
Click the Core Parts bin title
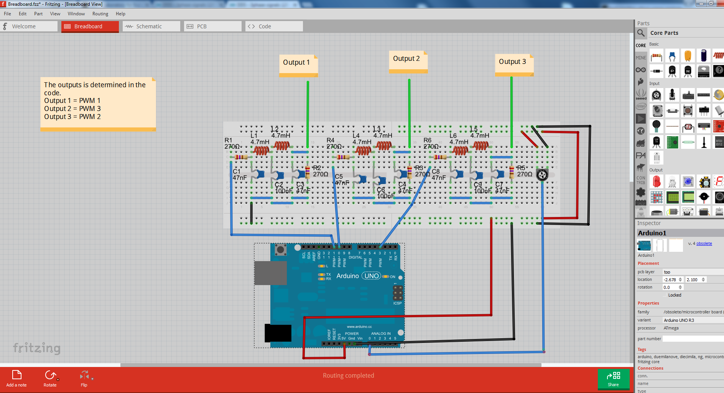pos(664,33)
